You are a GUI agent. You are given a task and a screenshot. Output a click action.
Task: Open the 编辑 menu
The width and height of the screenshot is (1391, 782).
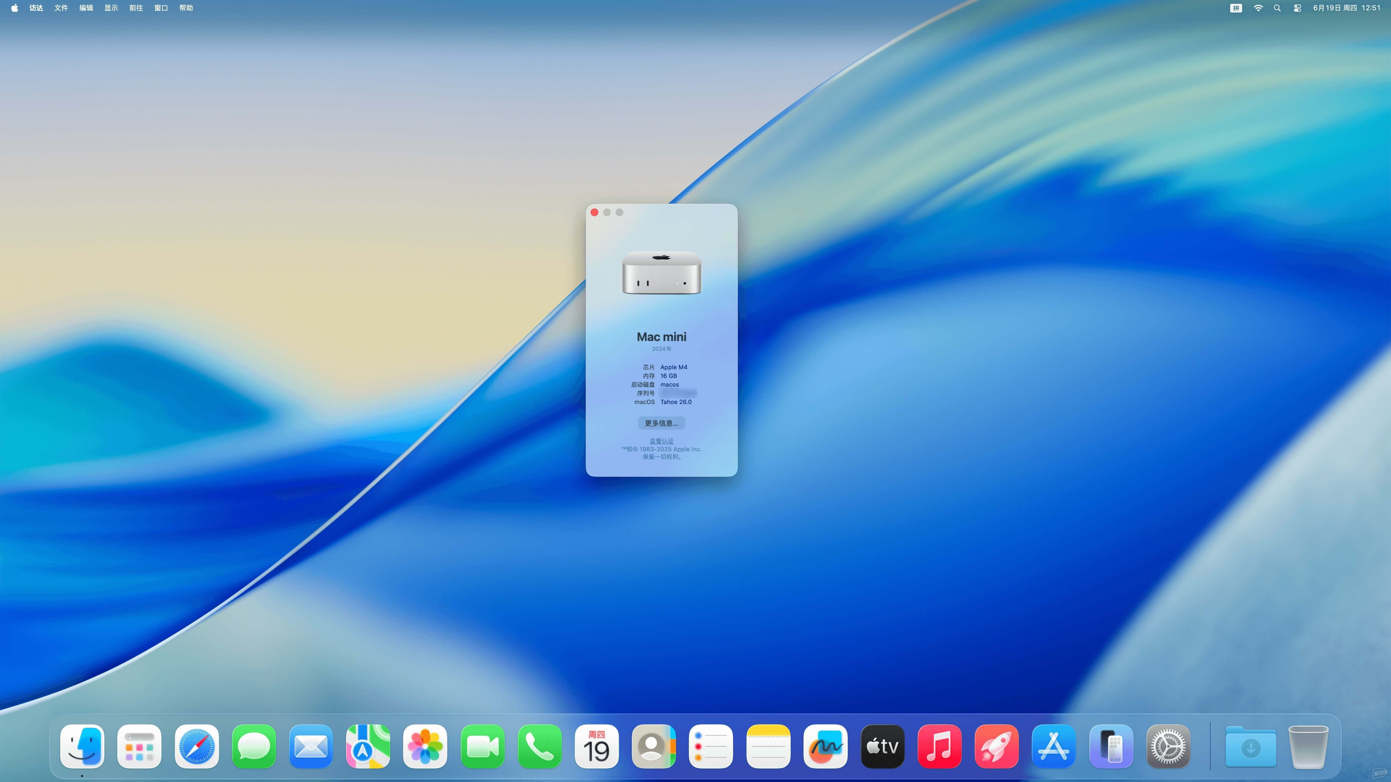tap(86, 8)
